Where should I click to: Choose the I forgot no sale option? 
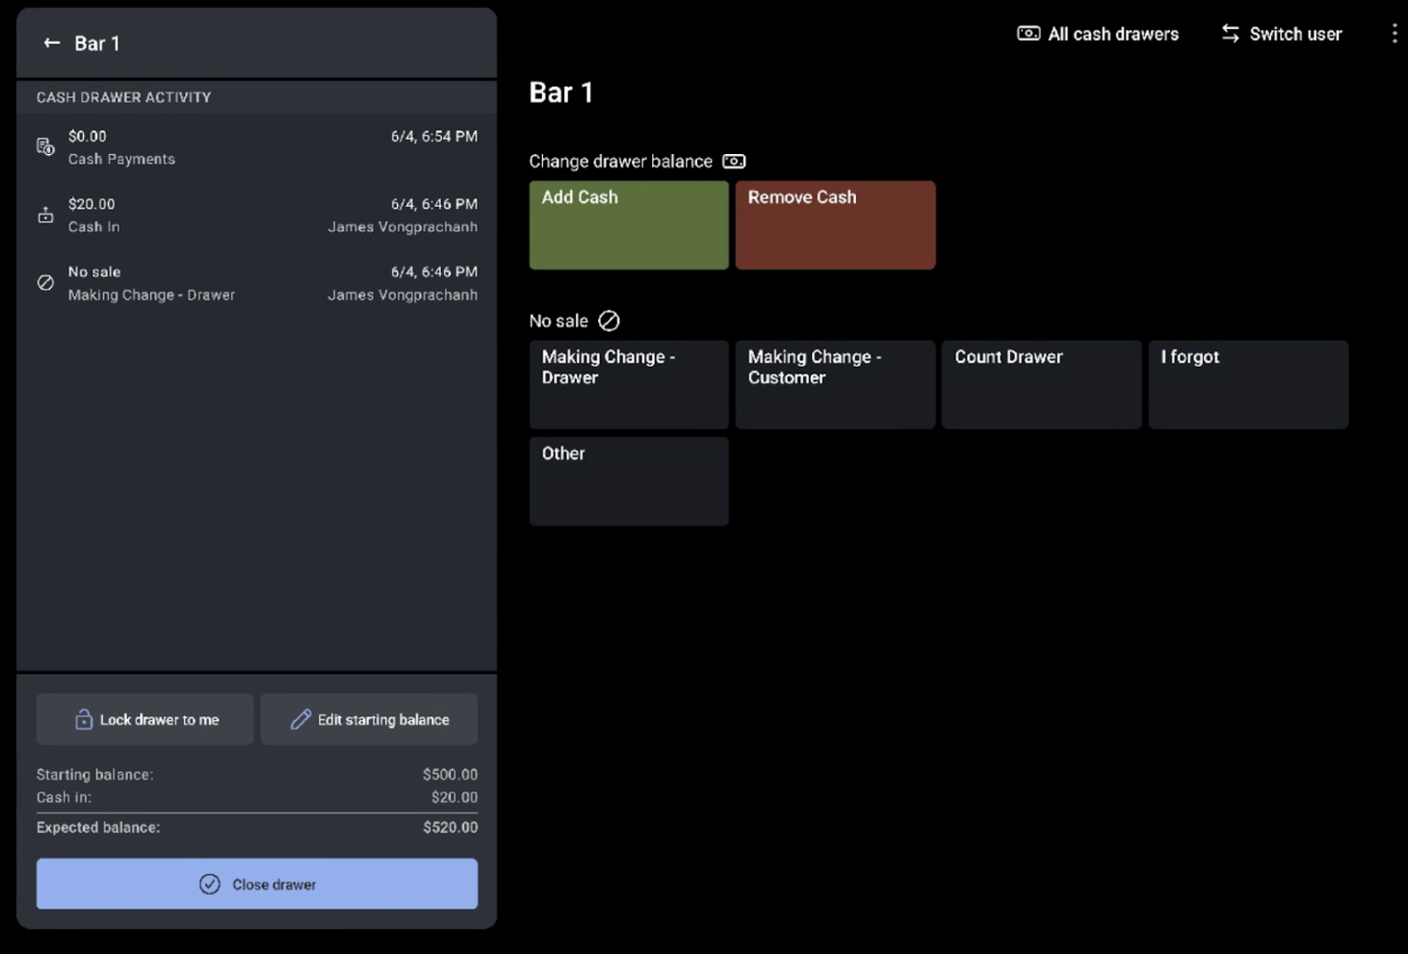pyautogui.click(x=1247, y=384)
